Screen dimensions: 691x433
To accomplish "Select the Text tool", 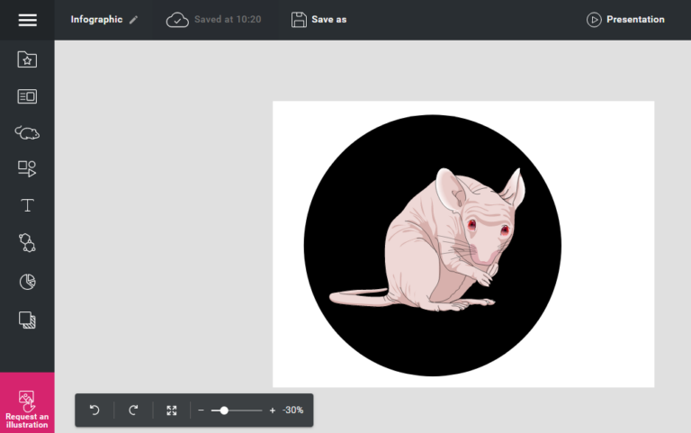I will point(27,205).
